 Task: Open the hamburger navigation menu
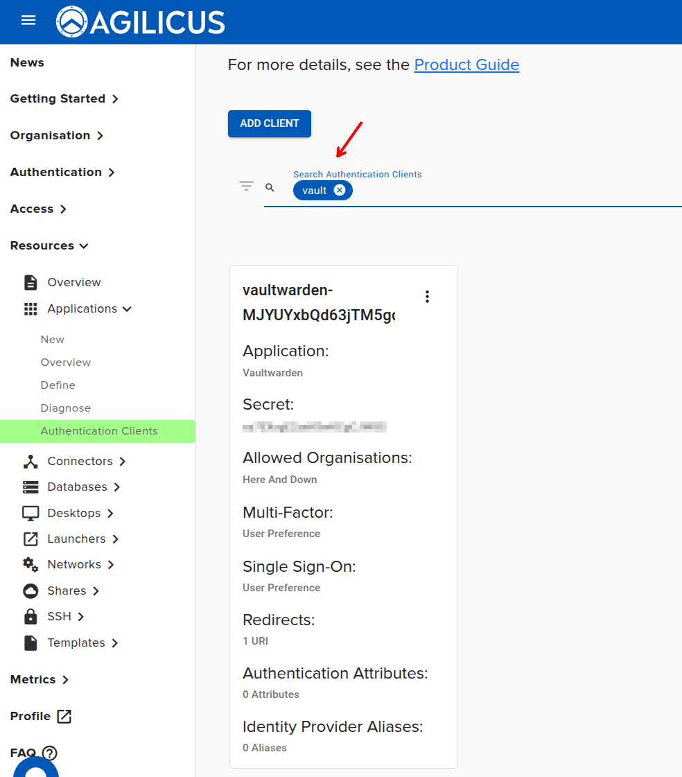(28, 20)
